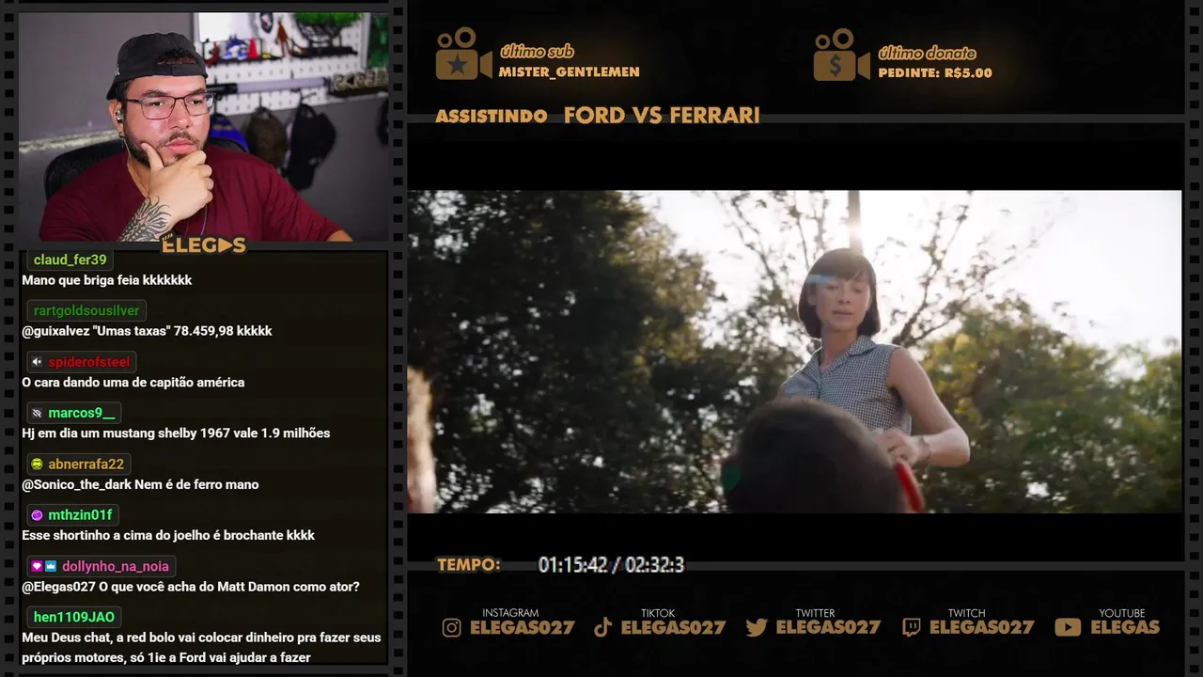The height and width of the screenshot is (677, 1203).
Task: Click the movie title FORD VS FERRARI
Action: click(662, 116)
